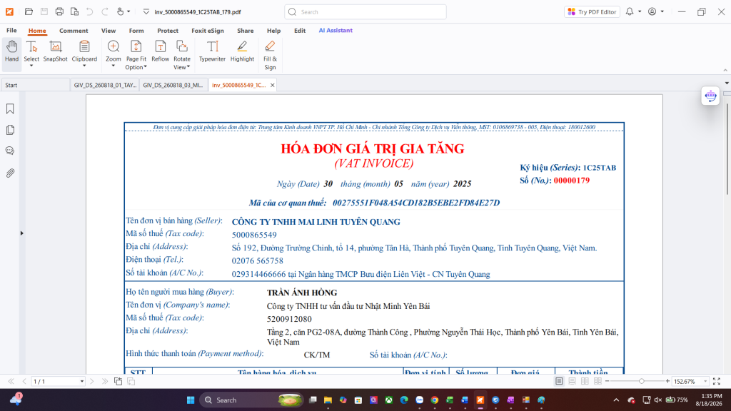Expand the Select tool dropdown arrow
The width and height of the screenshot is (731, 411).
pos(31,66)
